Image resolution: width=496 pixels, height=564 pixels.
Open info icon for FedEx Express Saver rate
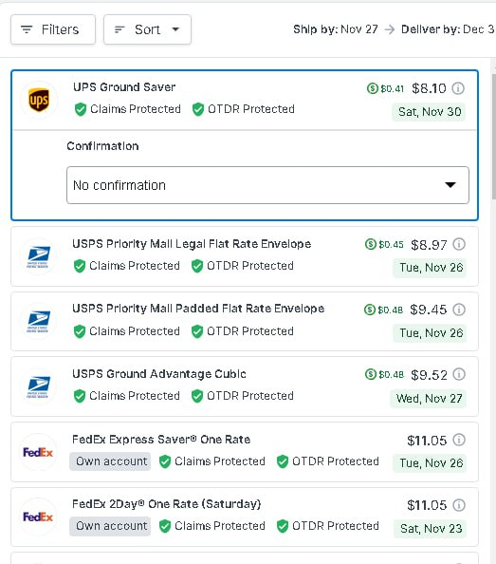[x=459, y=440]
